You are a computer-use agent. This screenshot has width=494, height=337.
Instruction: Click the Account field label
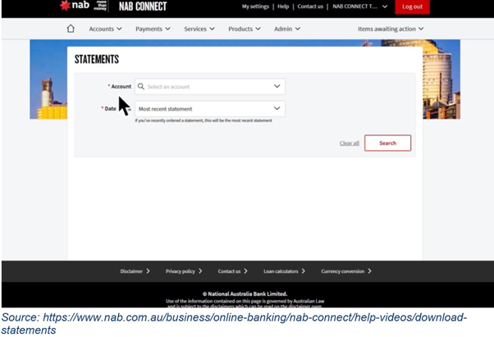[121, 87]
